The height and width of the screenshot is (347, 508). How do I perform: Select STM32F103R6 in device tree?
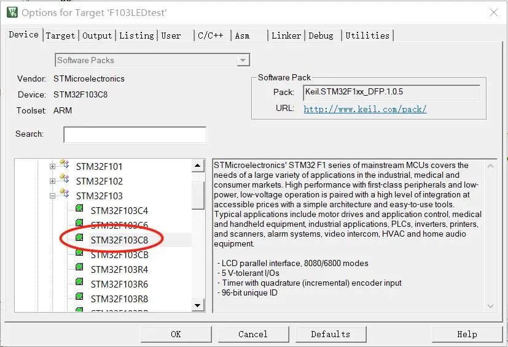pos(119,284)
